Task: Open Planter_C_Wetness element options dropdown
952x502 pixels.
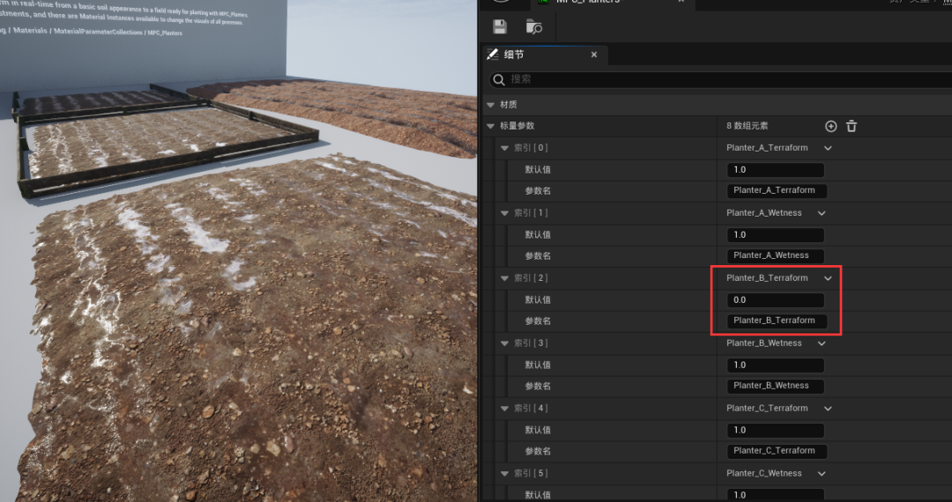Action: point(822,474)
